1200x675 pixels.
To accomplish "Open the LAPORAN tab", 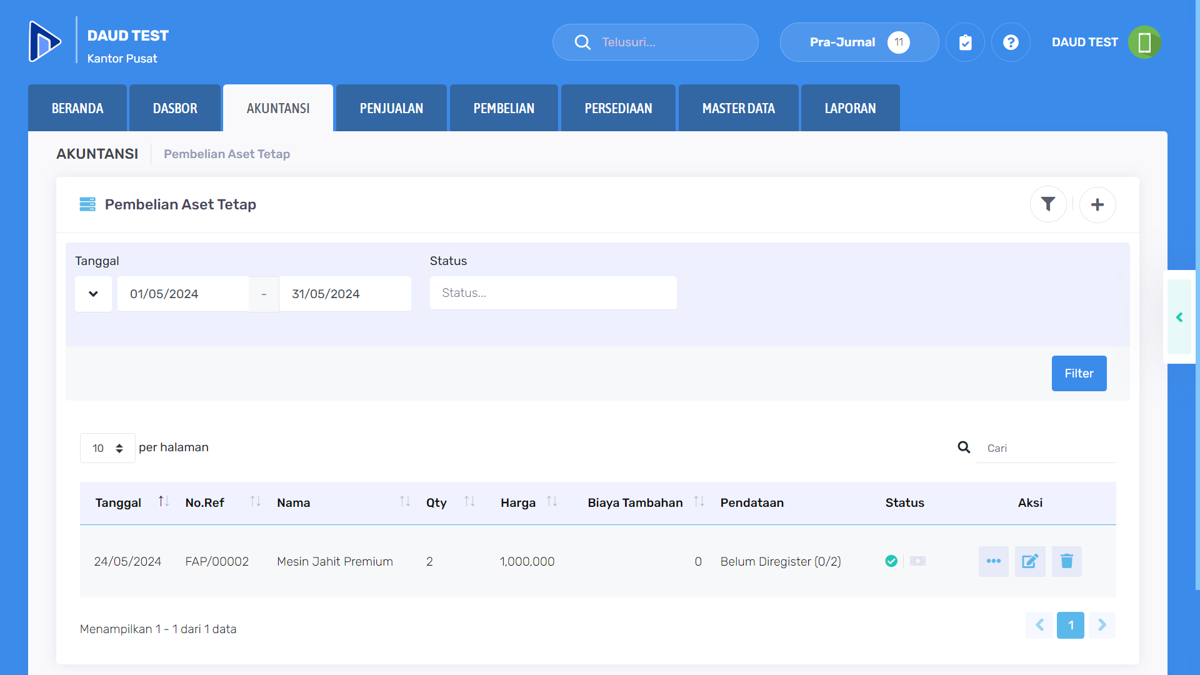I will [x=850, y=108].
